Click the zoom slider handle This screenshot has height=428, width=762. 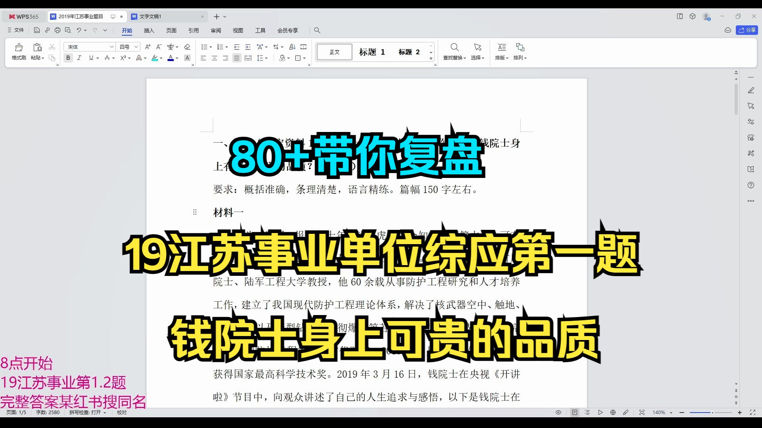(712, 413)
